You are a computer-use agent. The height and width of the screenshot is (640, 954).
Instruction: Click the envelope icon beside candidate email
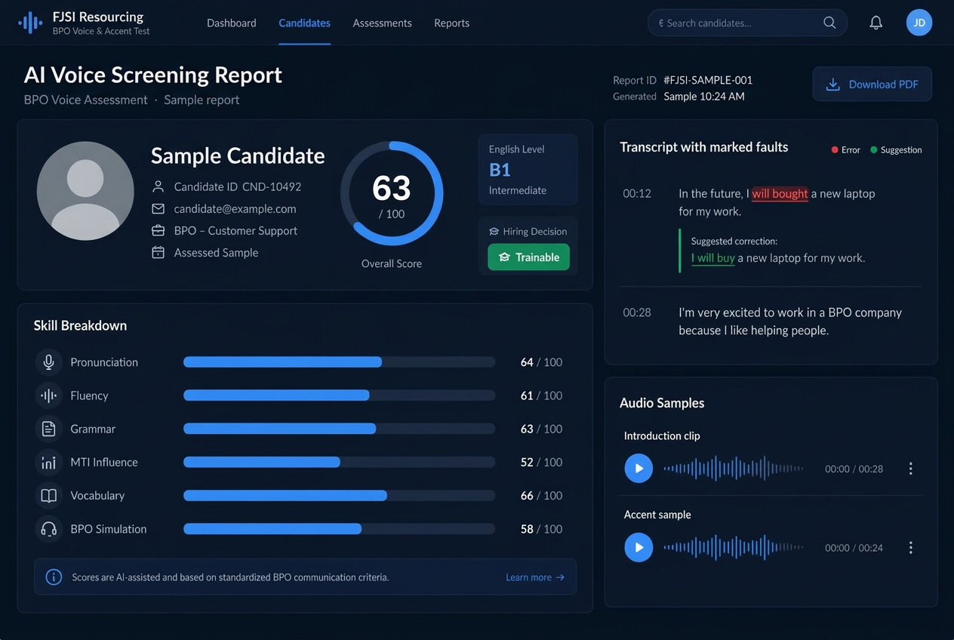[158, 209]
